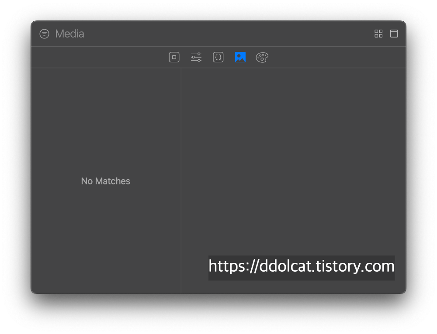The height and width of the screenshot is (334, 437).
Task: Click the black background above library window
Action: point(218,10)
